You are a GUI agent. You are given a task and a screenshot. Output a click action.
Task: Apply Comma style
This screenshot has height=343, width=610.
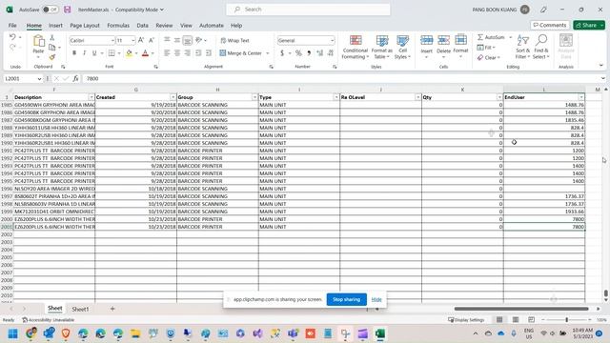pyautogui.click(x=309, y=53)
